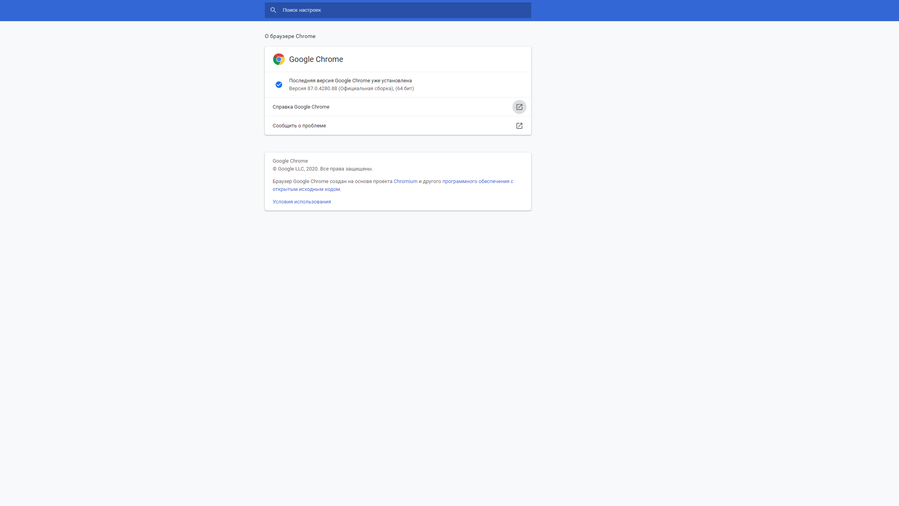Click the blue update checkmark icon
899x506 pixels.
pos(279,85)
